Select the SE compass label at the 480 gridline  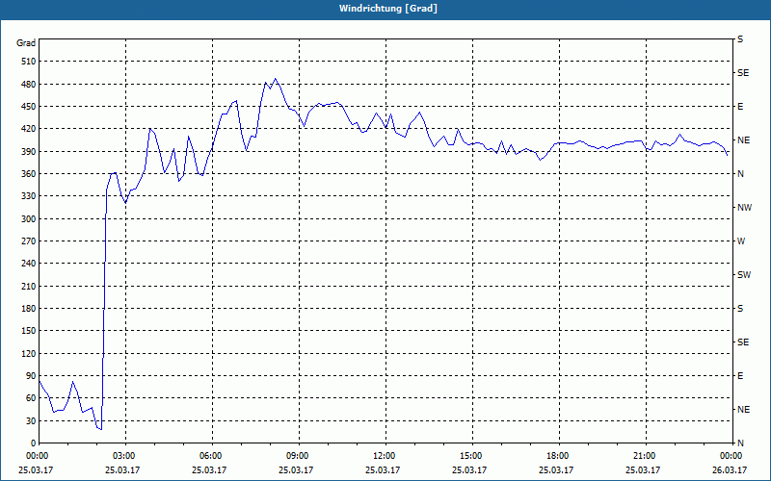[743, 73]
